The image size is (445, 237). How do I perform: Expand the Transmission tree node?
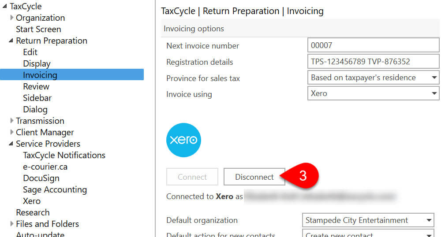tap(12, 121)
